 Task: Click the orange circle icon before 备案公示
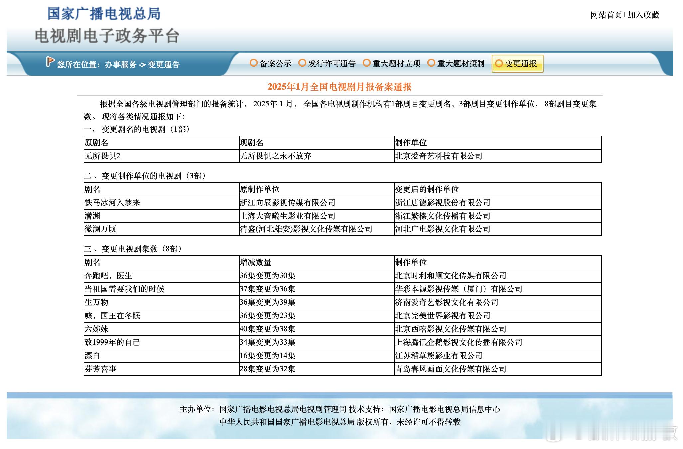254,63
